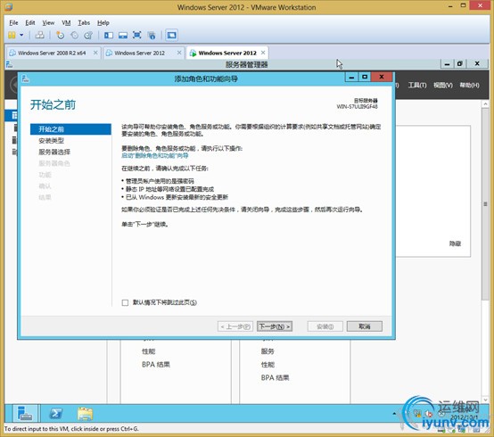Open the VMware View menu

[48, 22]
